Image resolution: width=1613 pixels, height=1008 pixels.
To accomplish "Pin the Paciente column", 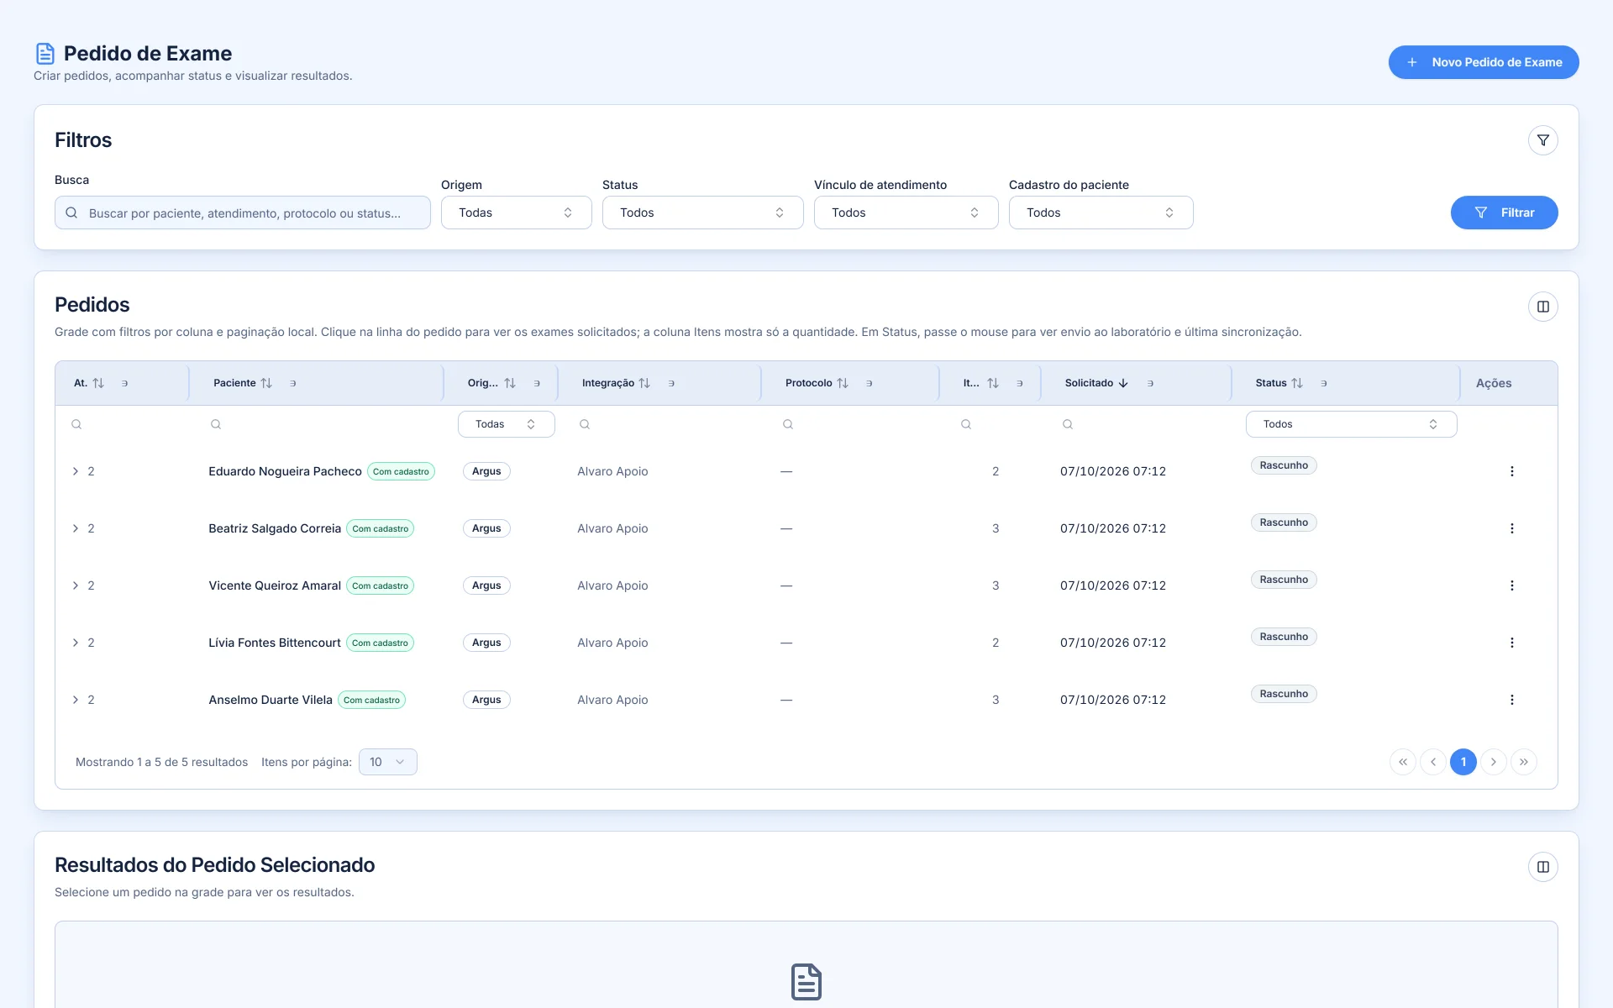I will 293,383.
